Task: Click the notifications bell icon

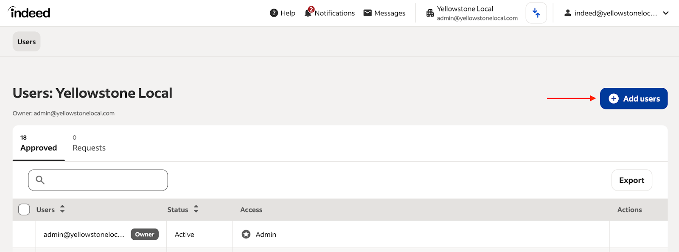Action: coord(308,13)
